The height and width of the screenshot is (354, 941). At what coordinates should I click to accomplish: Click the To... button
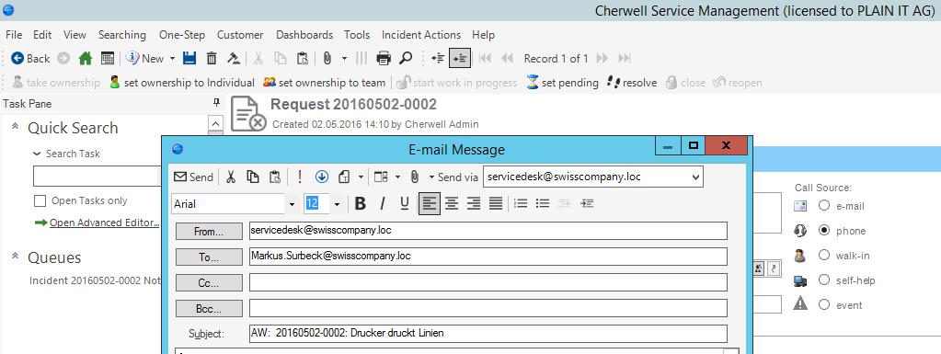click(x=209, y=257)
